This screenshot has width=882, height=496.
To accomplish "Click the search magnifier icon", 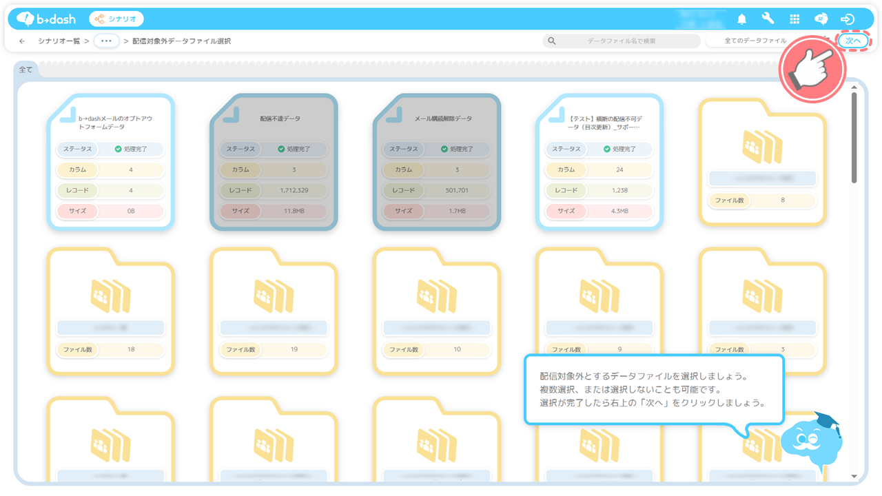I will [552, 41].
